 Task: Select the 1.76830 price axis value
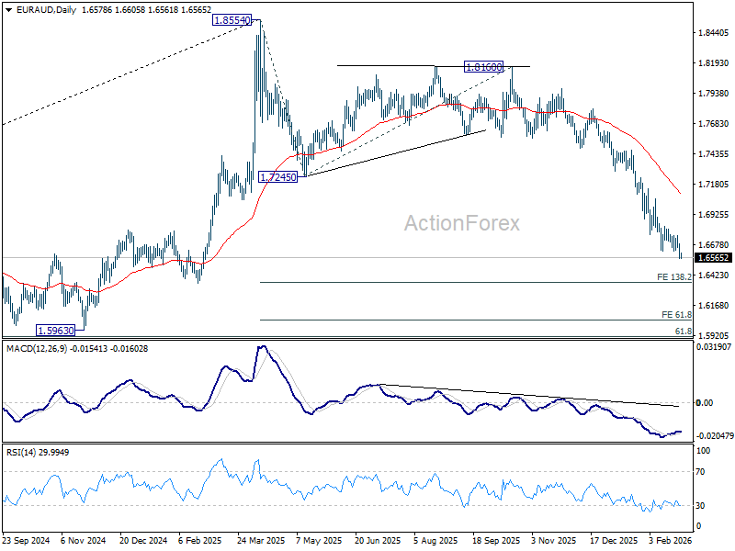(x=714, y=124)
